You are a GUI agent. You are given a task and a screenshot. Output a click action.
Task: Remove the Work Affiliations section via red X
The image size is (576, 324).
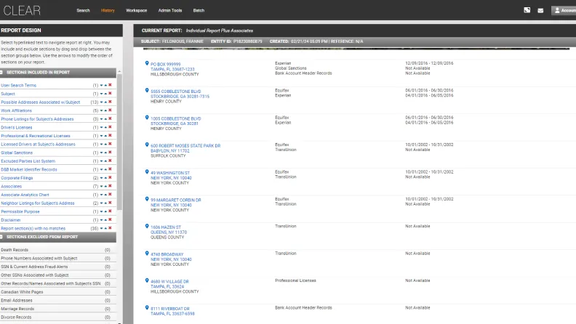tap(110, 110)
